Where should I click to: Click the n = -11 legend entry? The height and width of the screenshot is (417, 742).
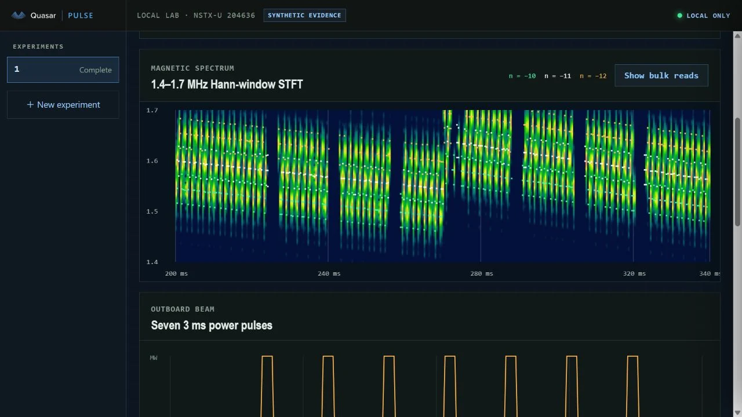tap(558, 76)
